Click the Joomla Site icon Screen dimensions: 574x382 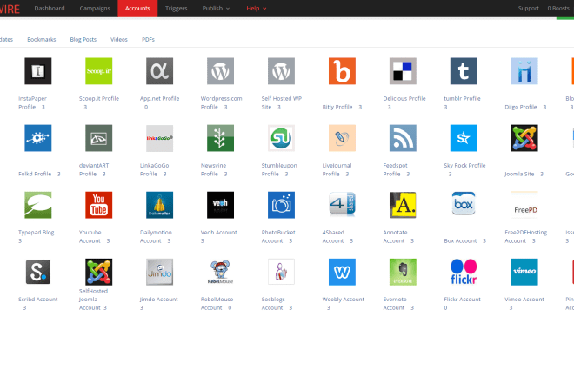[x=524, y=138]
